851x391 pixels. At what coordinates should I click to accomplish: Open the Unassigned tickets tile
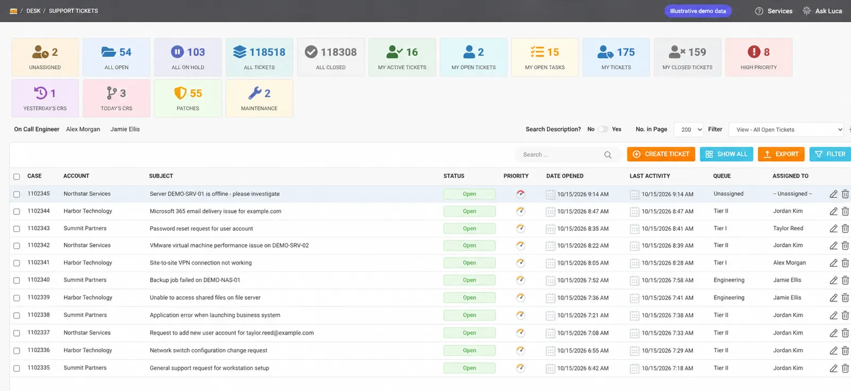coord(45,57)
